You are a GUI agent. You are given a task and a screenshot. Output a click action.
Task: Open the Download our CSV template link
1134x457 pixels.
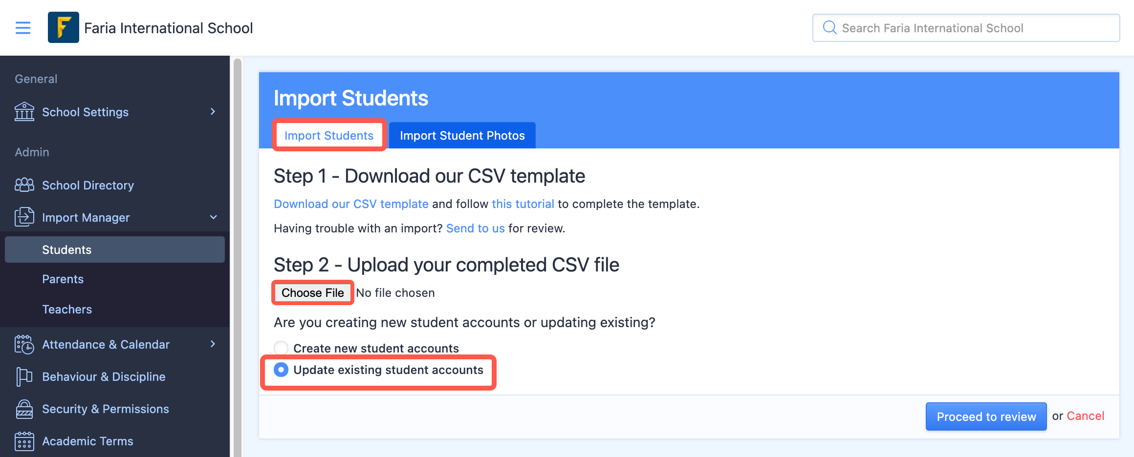click(351, 204)
